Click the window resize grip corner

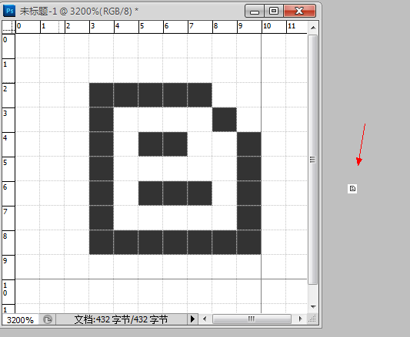312,319
